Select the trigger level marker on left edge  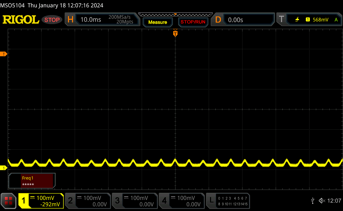click(4, 54)
